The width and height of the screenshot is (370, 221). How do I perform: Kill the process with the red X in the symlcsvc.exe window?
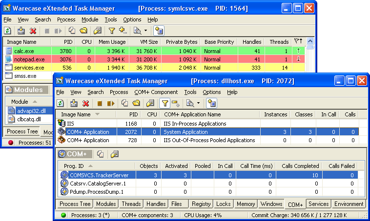point(33,31)
